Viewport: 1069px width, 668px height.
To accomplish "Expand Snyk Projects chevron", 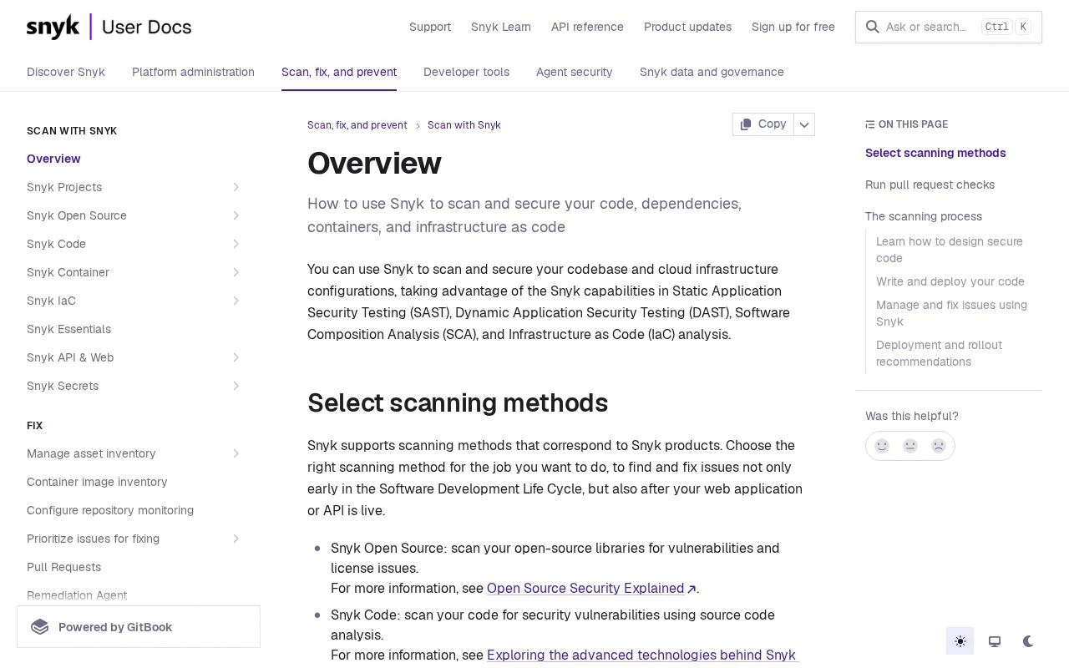I will [236, 187].
